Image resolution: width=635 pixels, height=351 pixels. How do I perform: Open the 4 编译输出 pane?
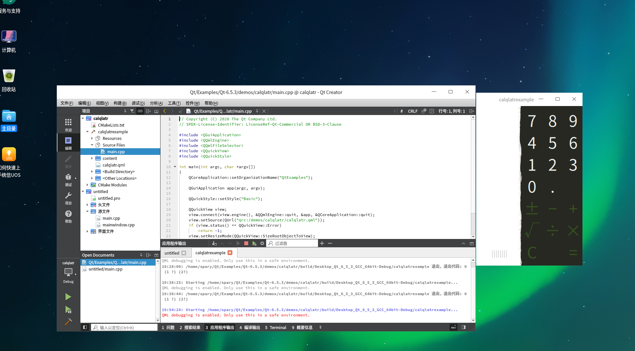[250, 327]
